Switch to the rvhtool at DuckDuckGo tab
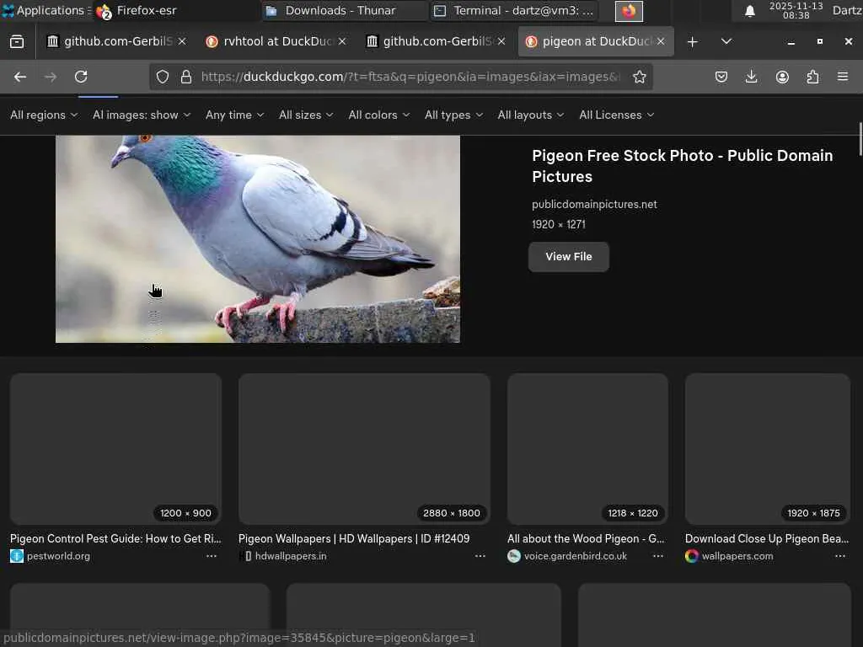 point(270,41)
